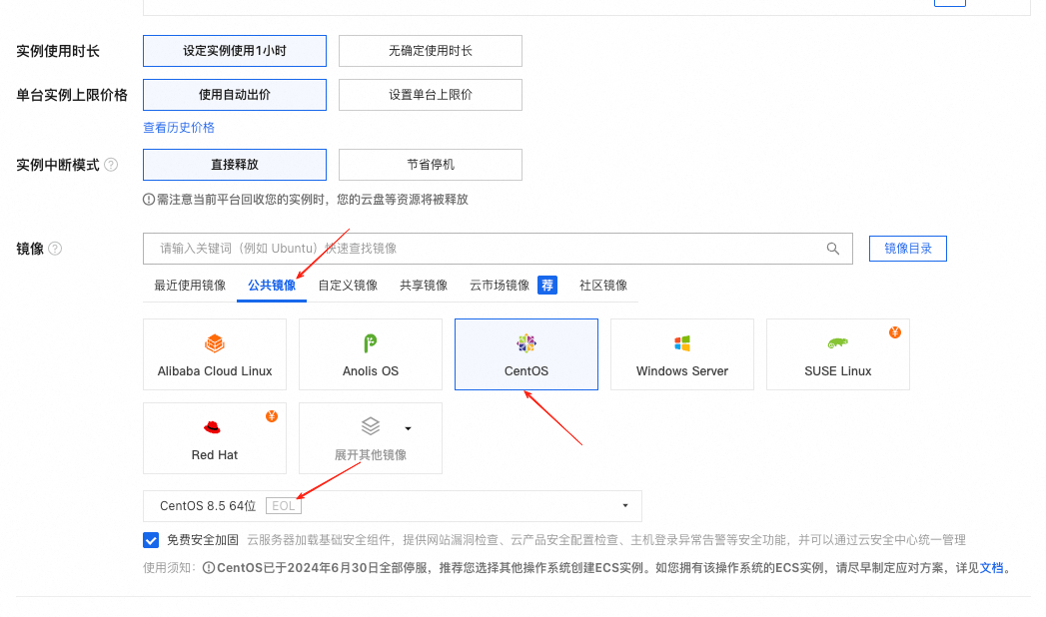1046x617 pixels.
Task: Switch to 自定义镜像 tab
Action: 348,286
